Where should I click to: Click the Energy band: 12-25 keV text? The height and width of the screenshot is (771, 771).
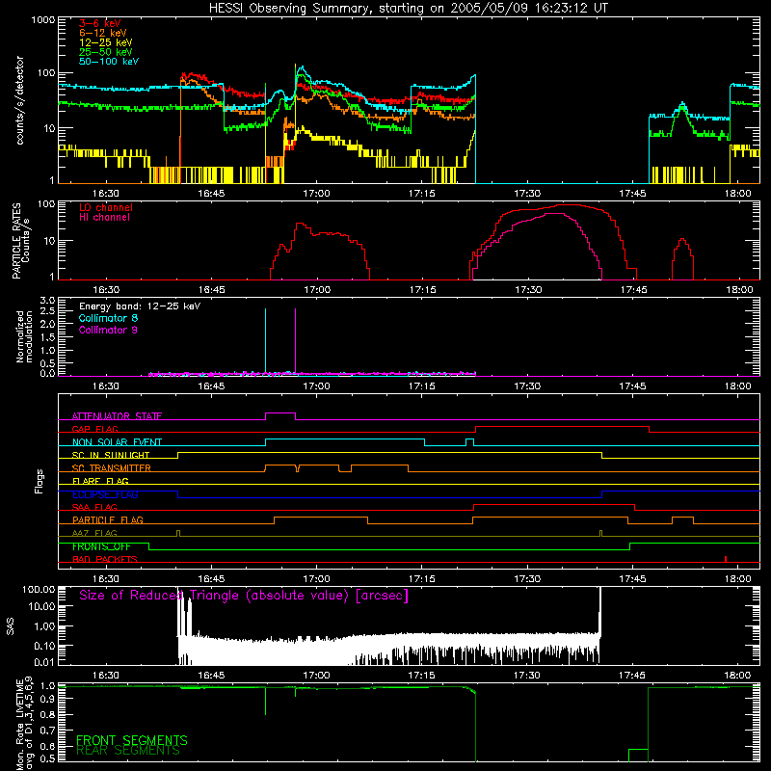pos(140,306)
